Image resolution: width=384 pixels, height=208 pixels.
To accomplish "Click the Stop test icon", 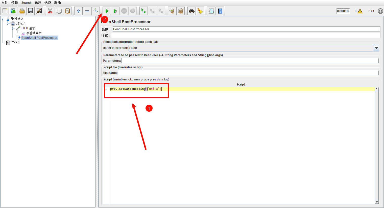I will point(124,11).
